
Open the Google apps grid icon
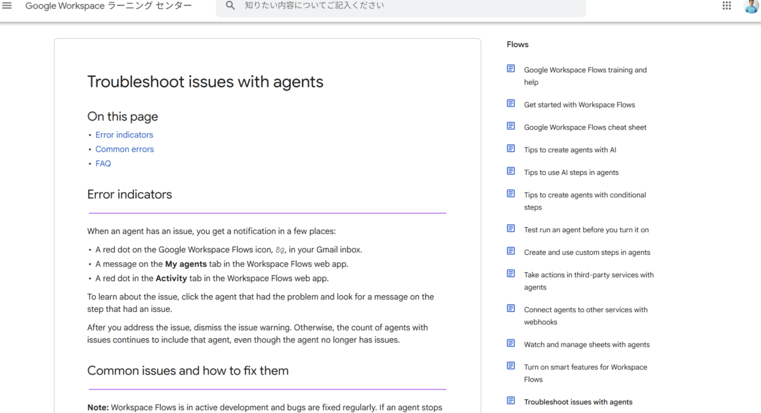tap(726, 6)
